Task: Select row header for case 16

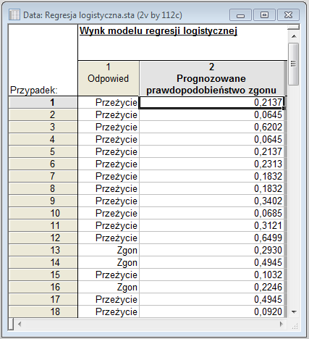Action: (43, 287)
